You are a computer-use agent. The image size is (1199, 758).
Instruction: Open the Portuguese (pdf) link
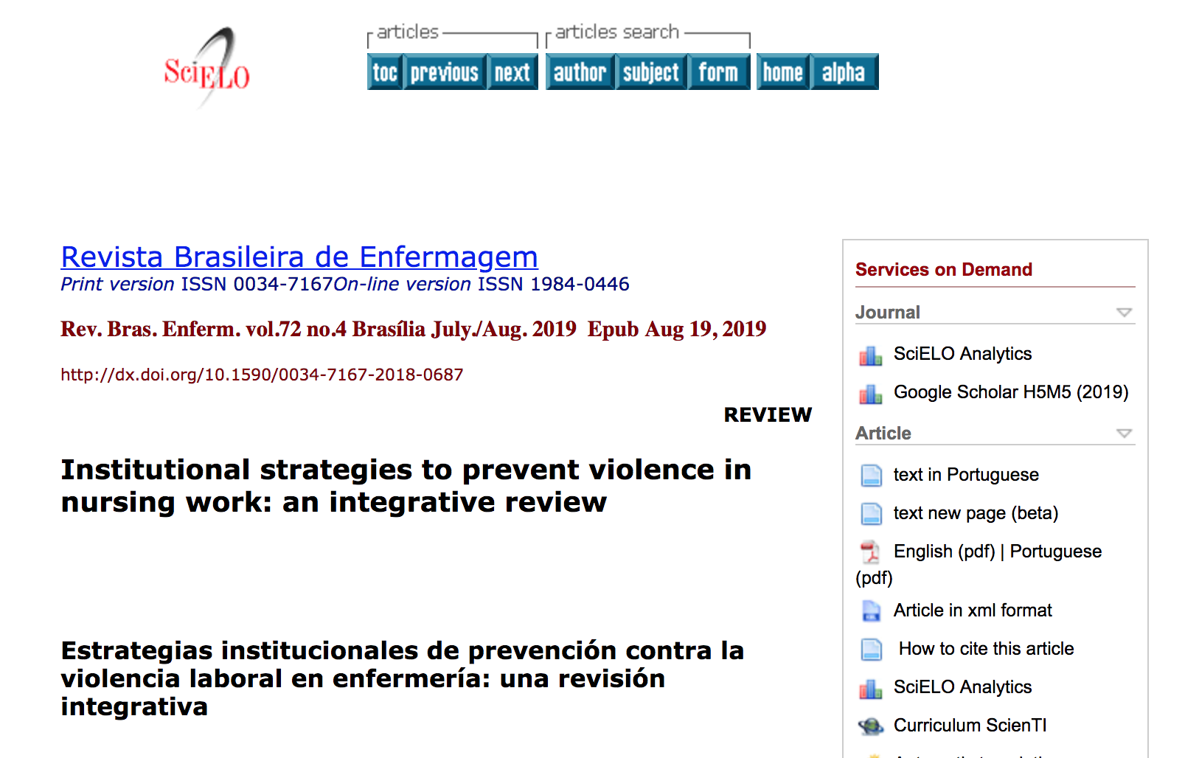click(x=1055, y=552)
